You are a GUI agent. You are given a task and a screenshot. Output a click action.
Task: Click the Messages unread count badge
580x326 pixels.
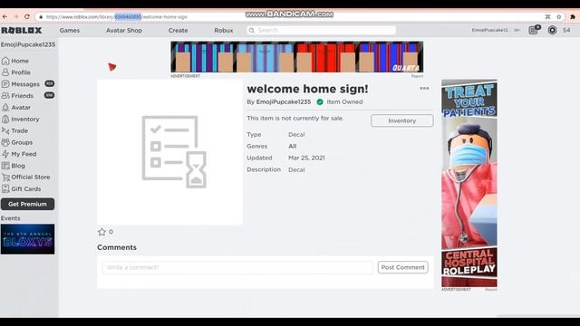click(50, 84)
